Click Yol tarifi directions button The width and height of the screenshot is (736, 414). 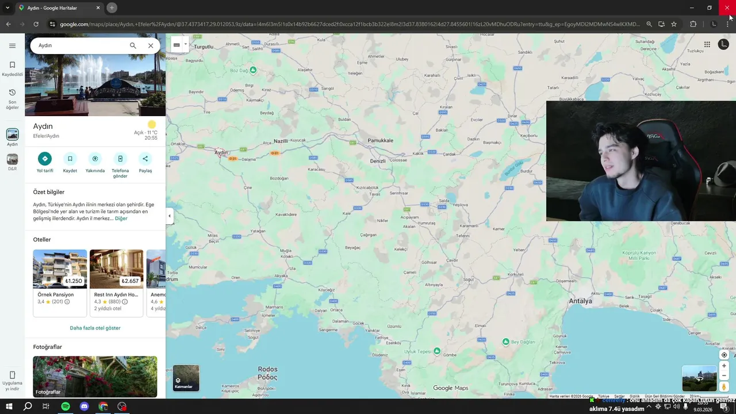[45, 163]
